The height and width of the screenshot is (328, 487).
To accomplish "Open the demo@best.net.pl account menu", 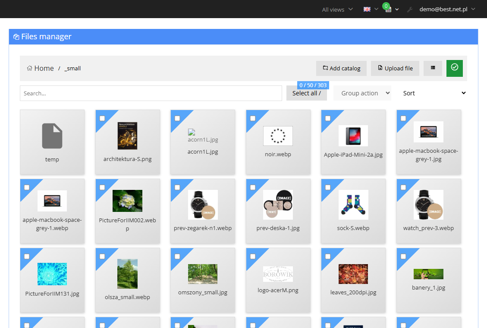I will [x=447, y=9].
